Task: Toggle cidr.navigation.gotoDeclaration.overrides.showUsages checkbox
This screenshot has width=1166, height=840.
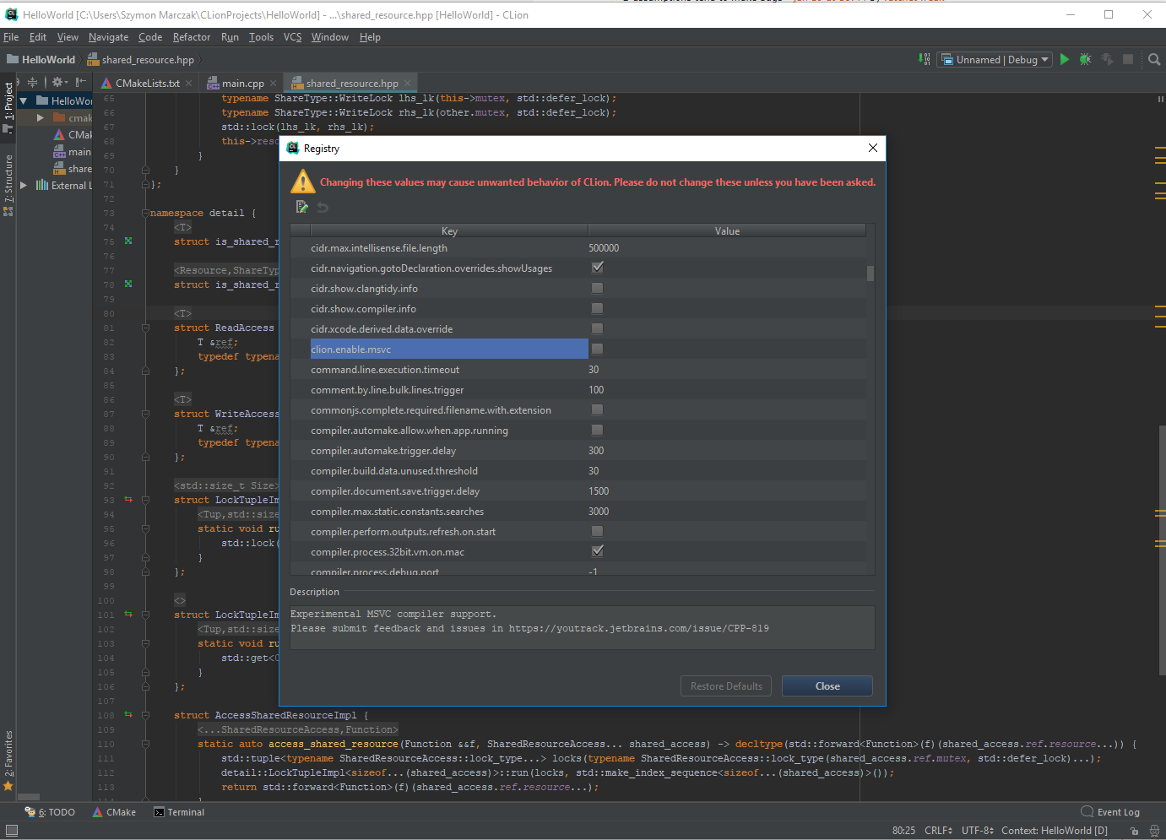Action: (x=597, y=268)
